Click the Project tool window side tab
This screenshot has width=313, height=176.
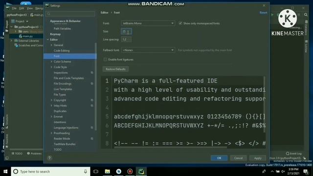point(7,26)
